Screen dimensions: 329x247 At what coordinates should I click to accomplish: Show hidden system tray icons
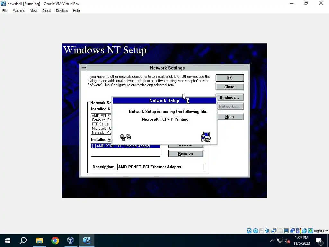coord(272,241)
